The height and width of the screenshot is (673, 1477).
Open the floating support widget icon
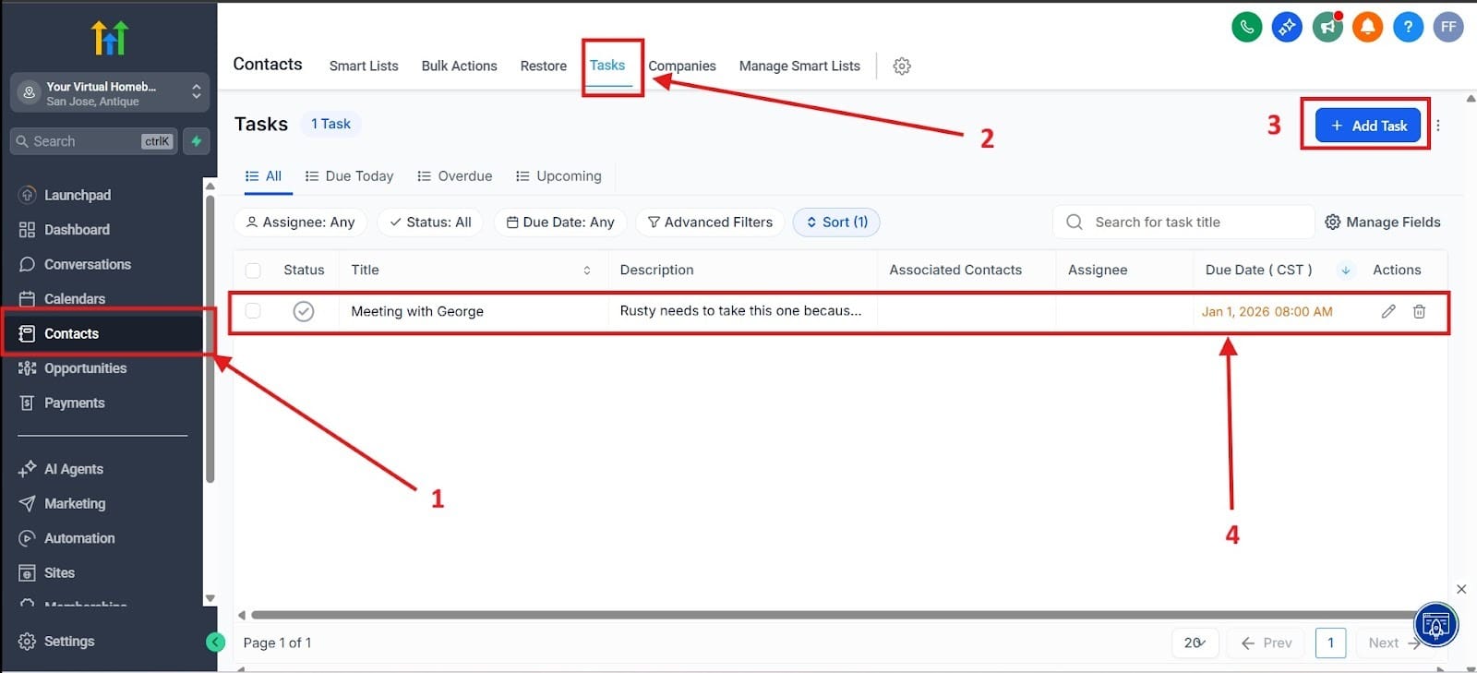[x=1435, y=625]
